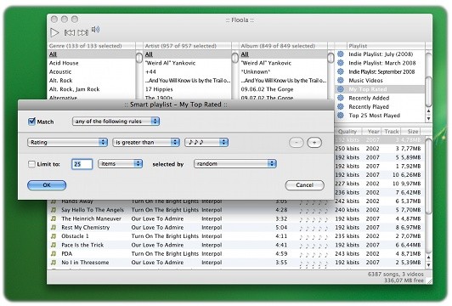Click gear icon beside Recently Added playlist
The width and height of the screenshot is (452, 306).
tap(341, 98)
